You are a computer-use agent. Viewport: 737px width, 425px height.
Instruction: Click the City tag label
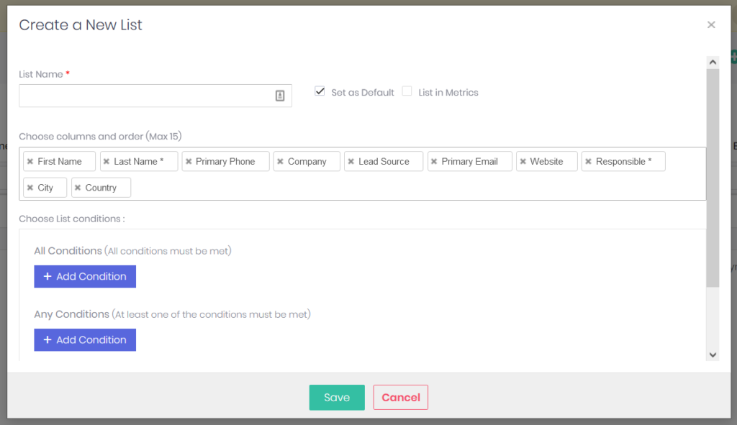[x=45, y=188]
